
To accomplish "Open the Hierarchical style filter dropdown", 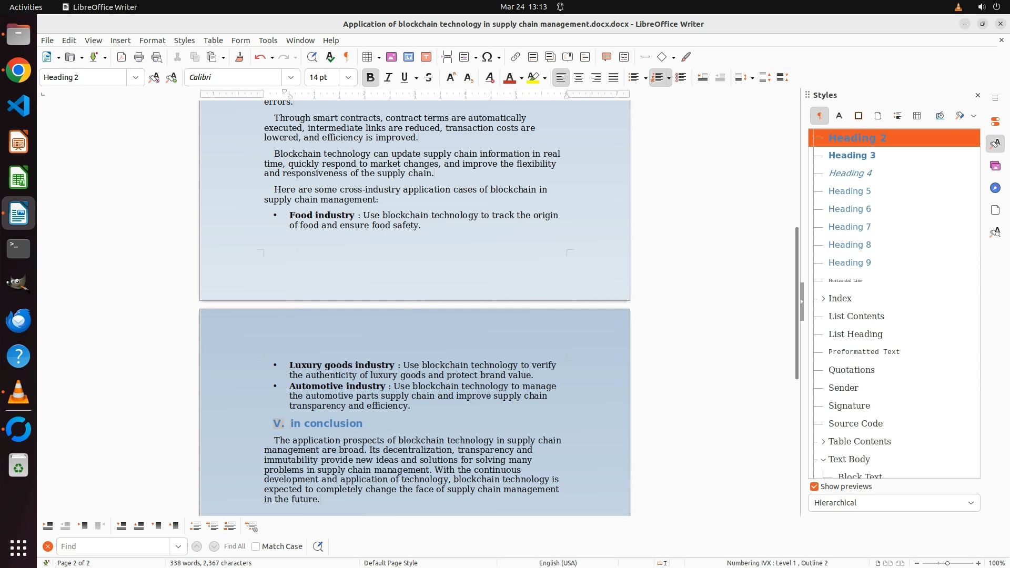I will (894, 503).
